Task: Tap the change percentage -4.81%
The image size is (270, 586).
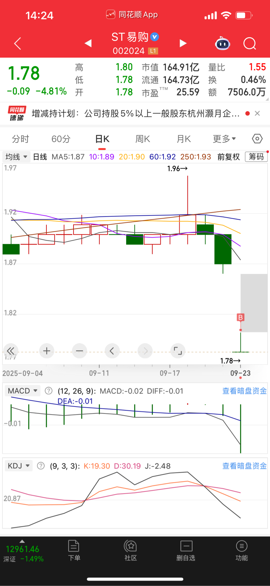Action: tap(51, 91)
